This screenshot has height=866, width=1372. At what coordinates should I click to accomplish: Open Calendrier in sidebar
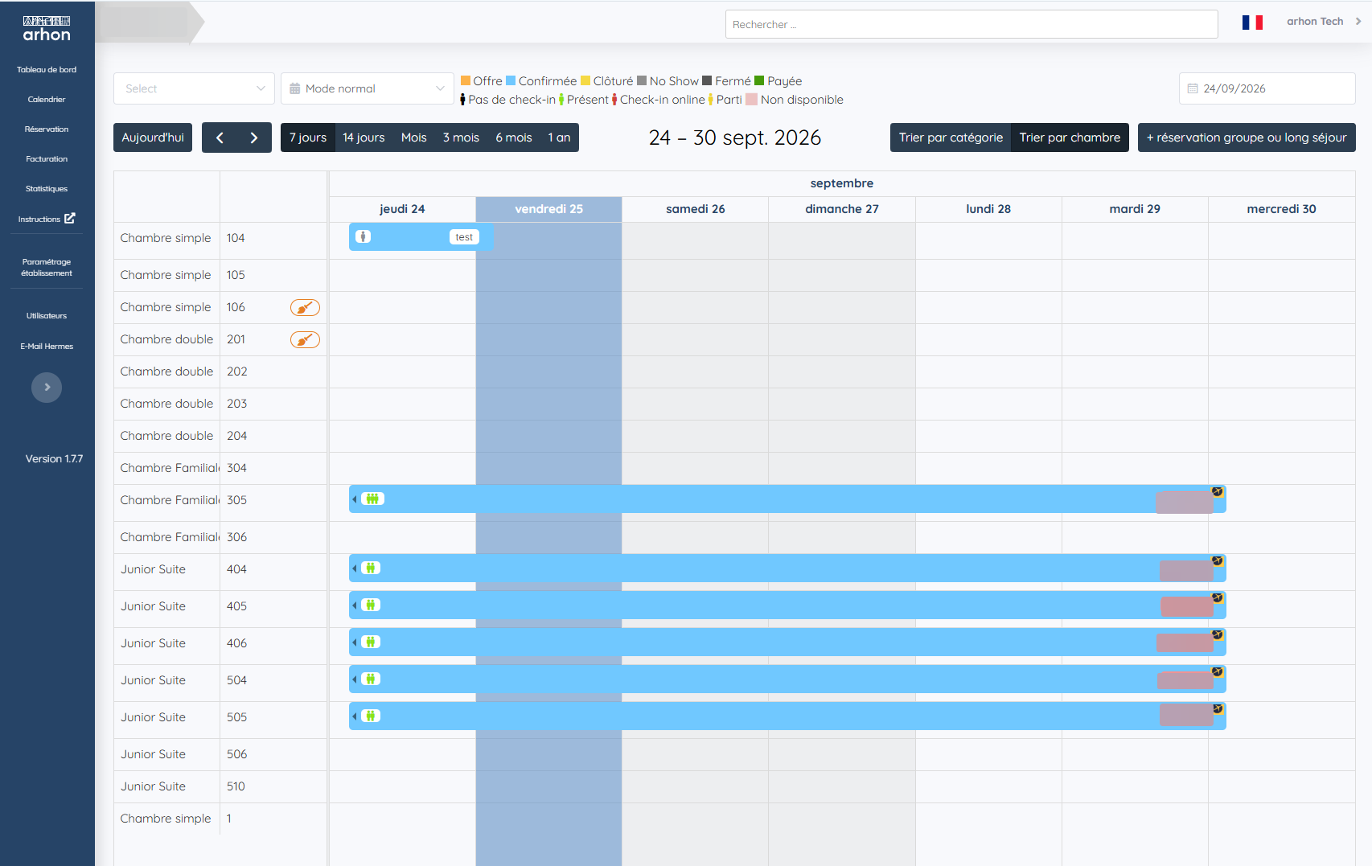pos(47,100)
